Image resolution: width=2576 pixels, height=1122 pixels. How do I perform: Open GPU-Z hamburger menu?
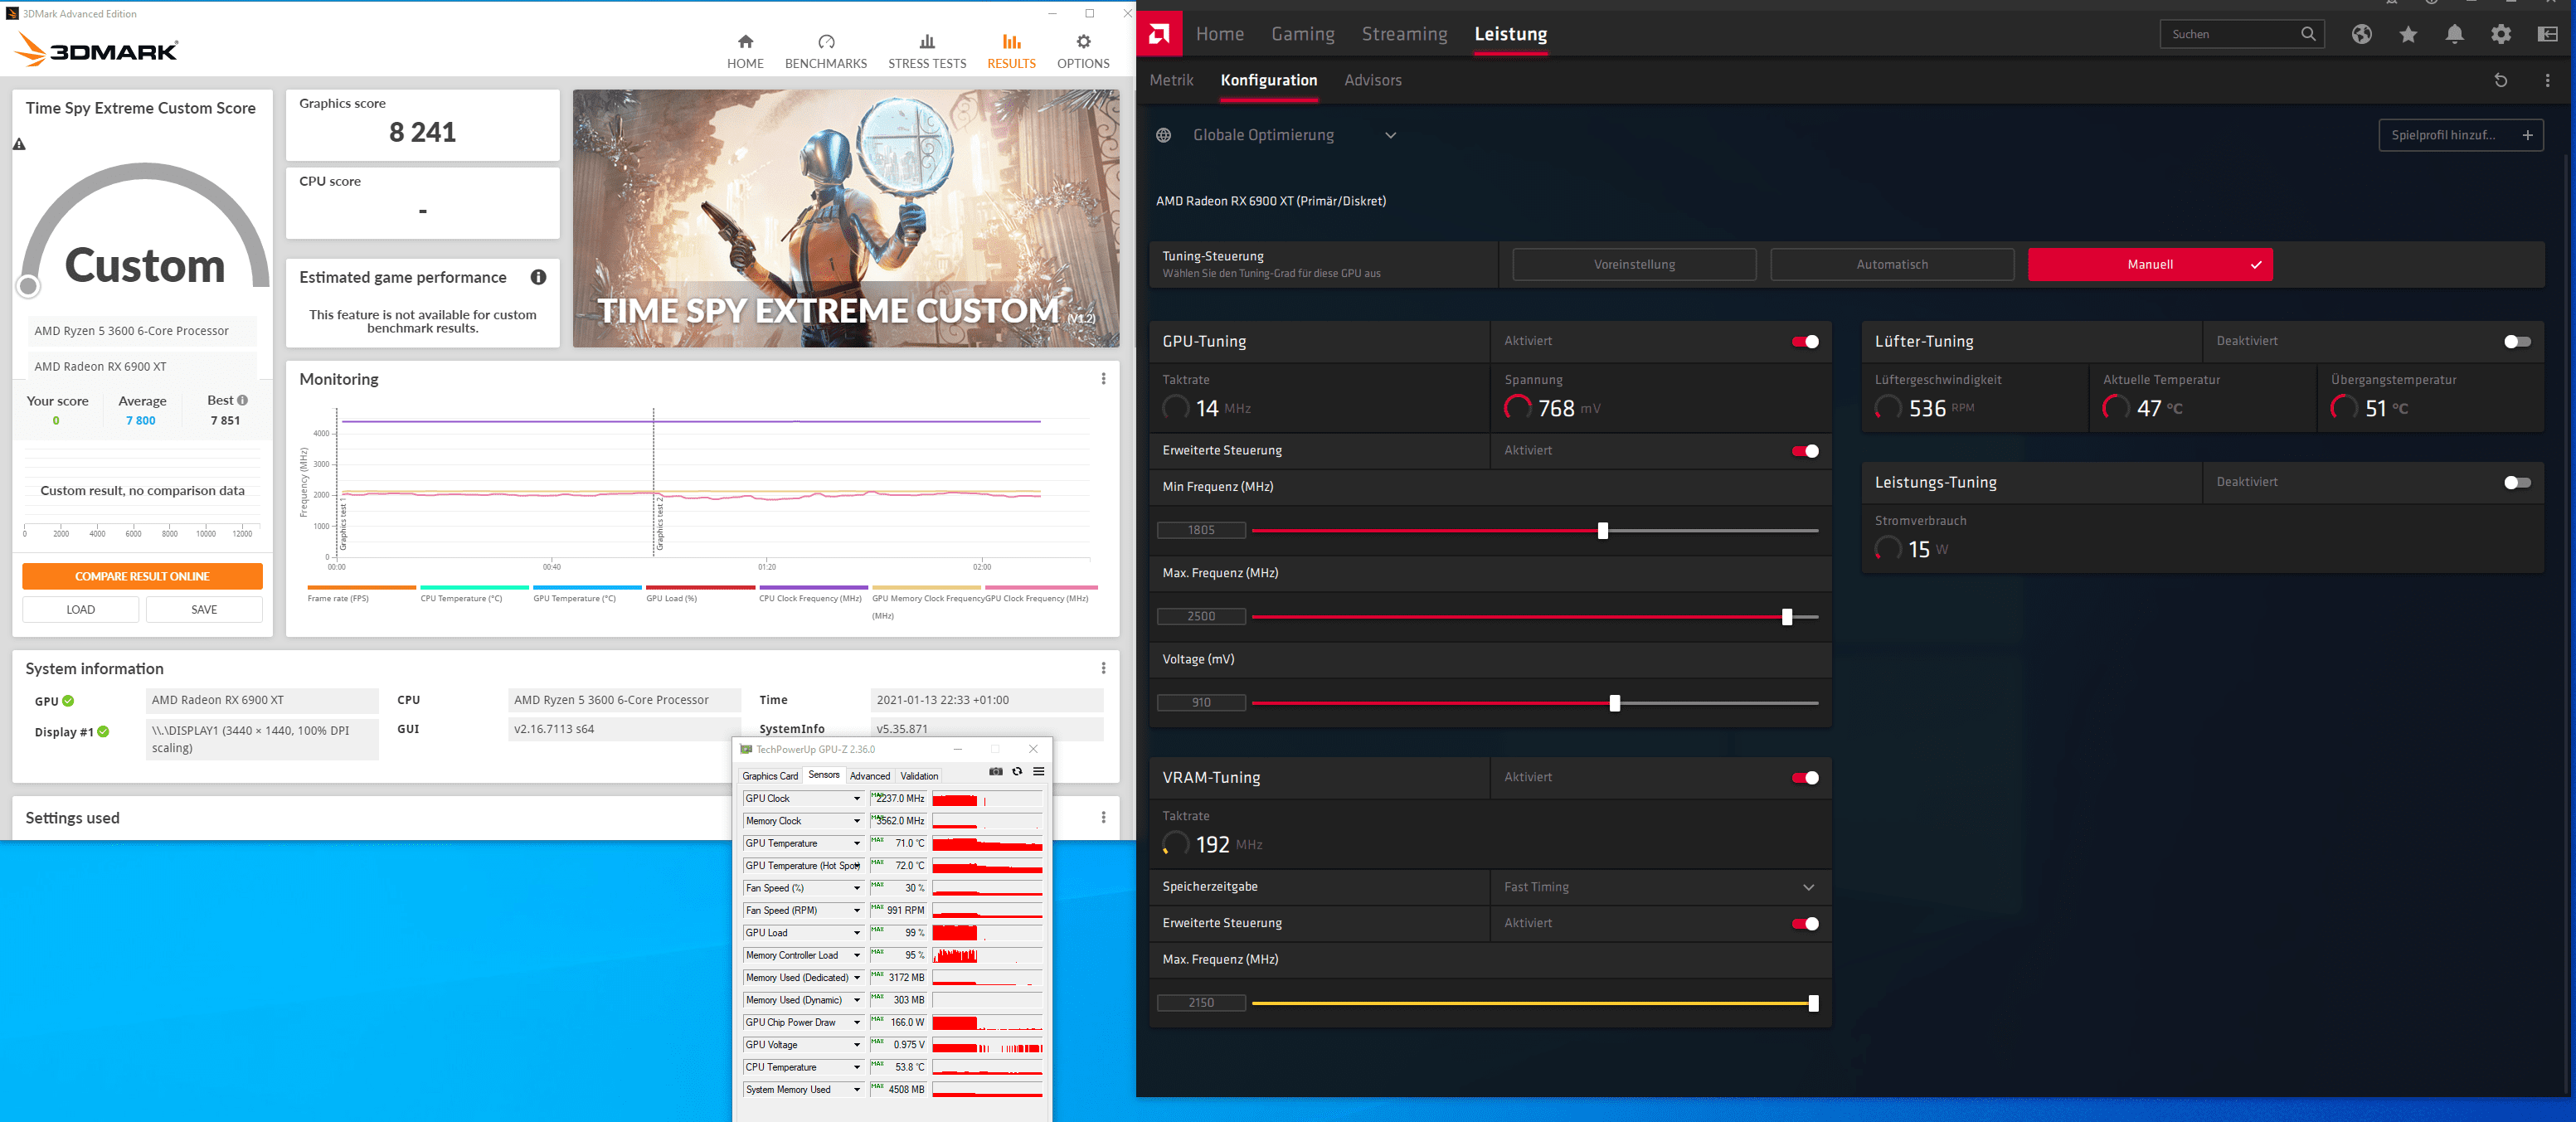click(1039, 771)
